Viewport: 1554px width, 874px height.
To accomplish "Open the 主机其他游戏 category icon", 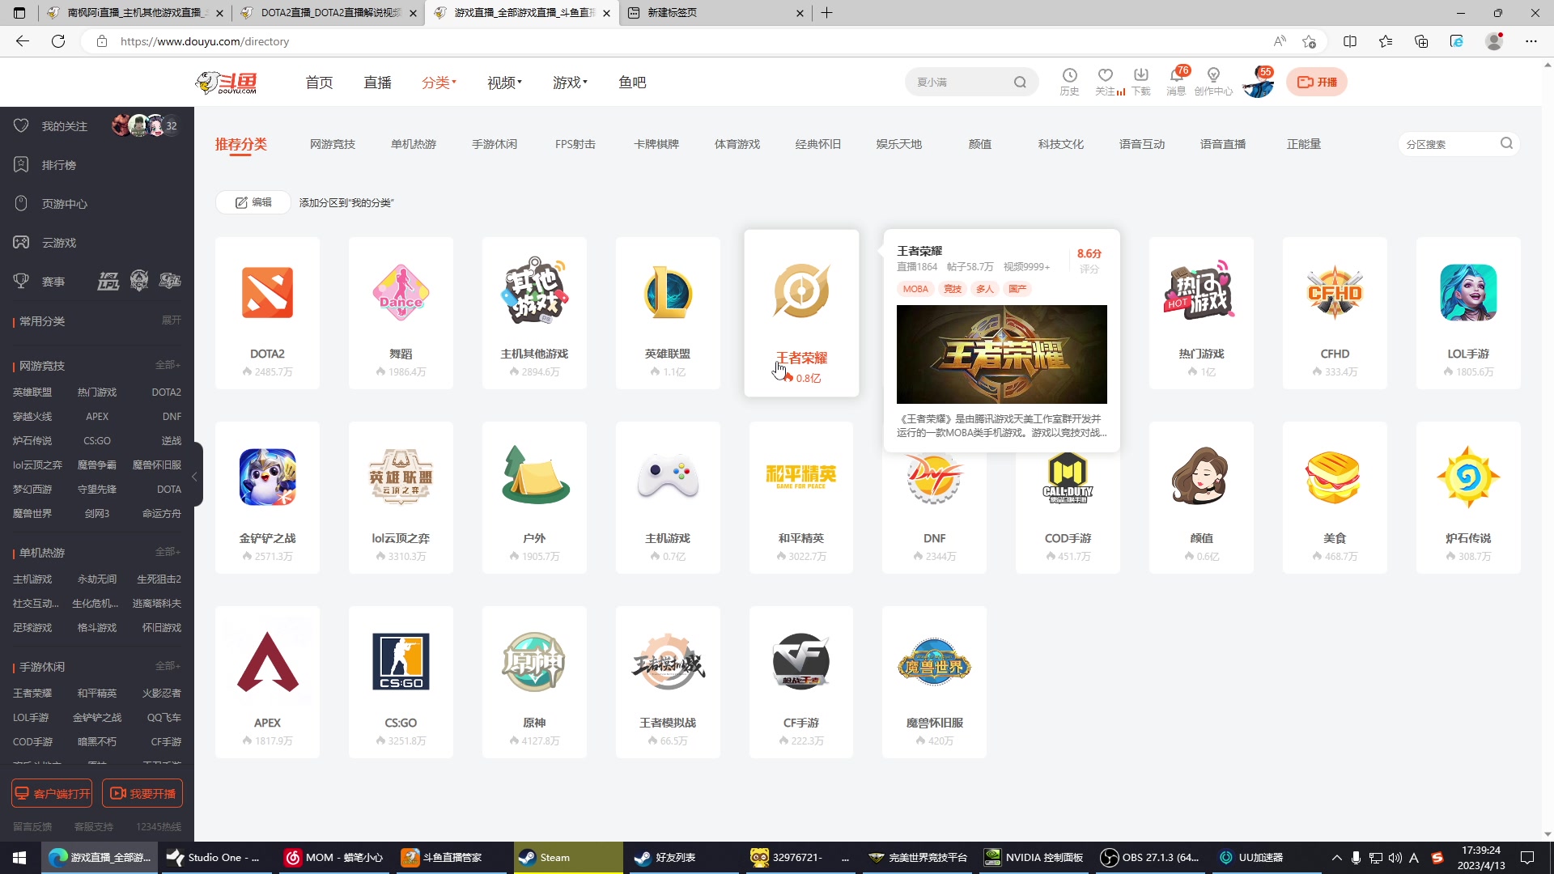I will 534,291.
